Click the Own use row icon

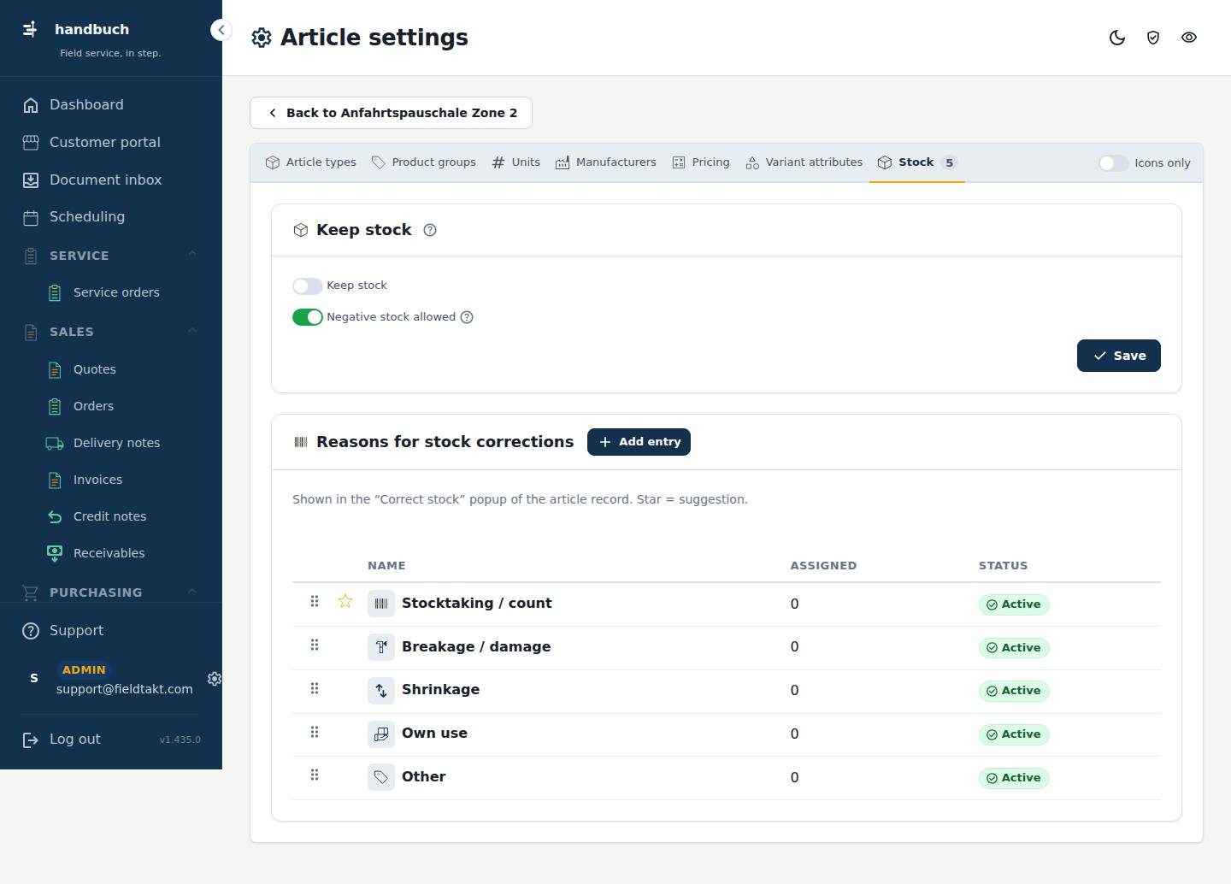point(381,734)
